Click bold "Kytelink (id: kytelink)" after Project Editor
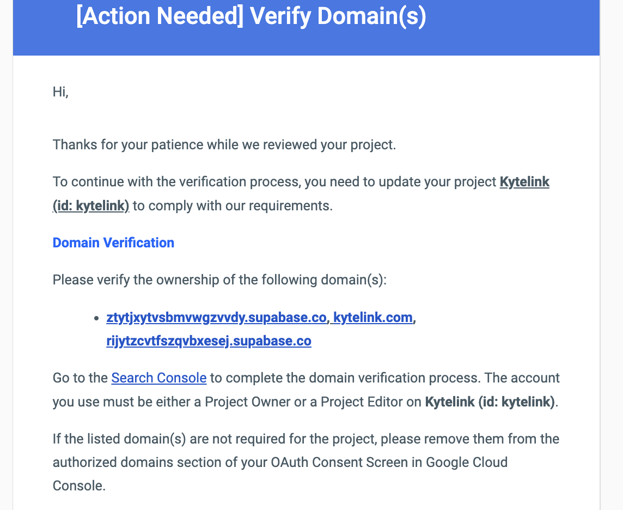This screenshot has height=510, width=623. point(490,402)
